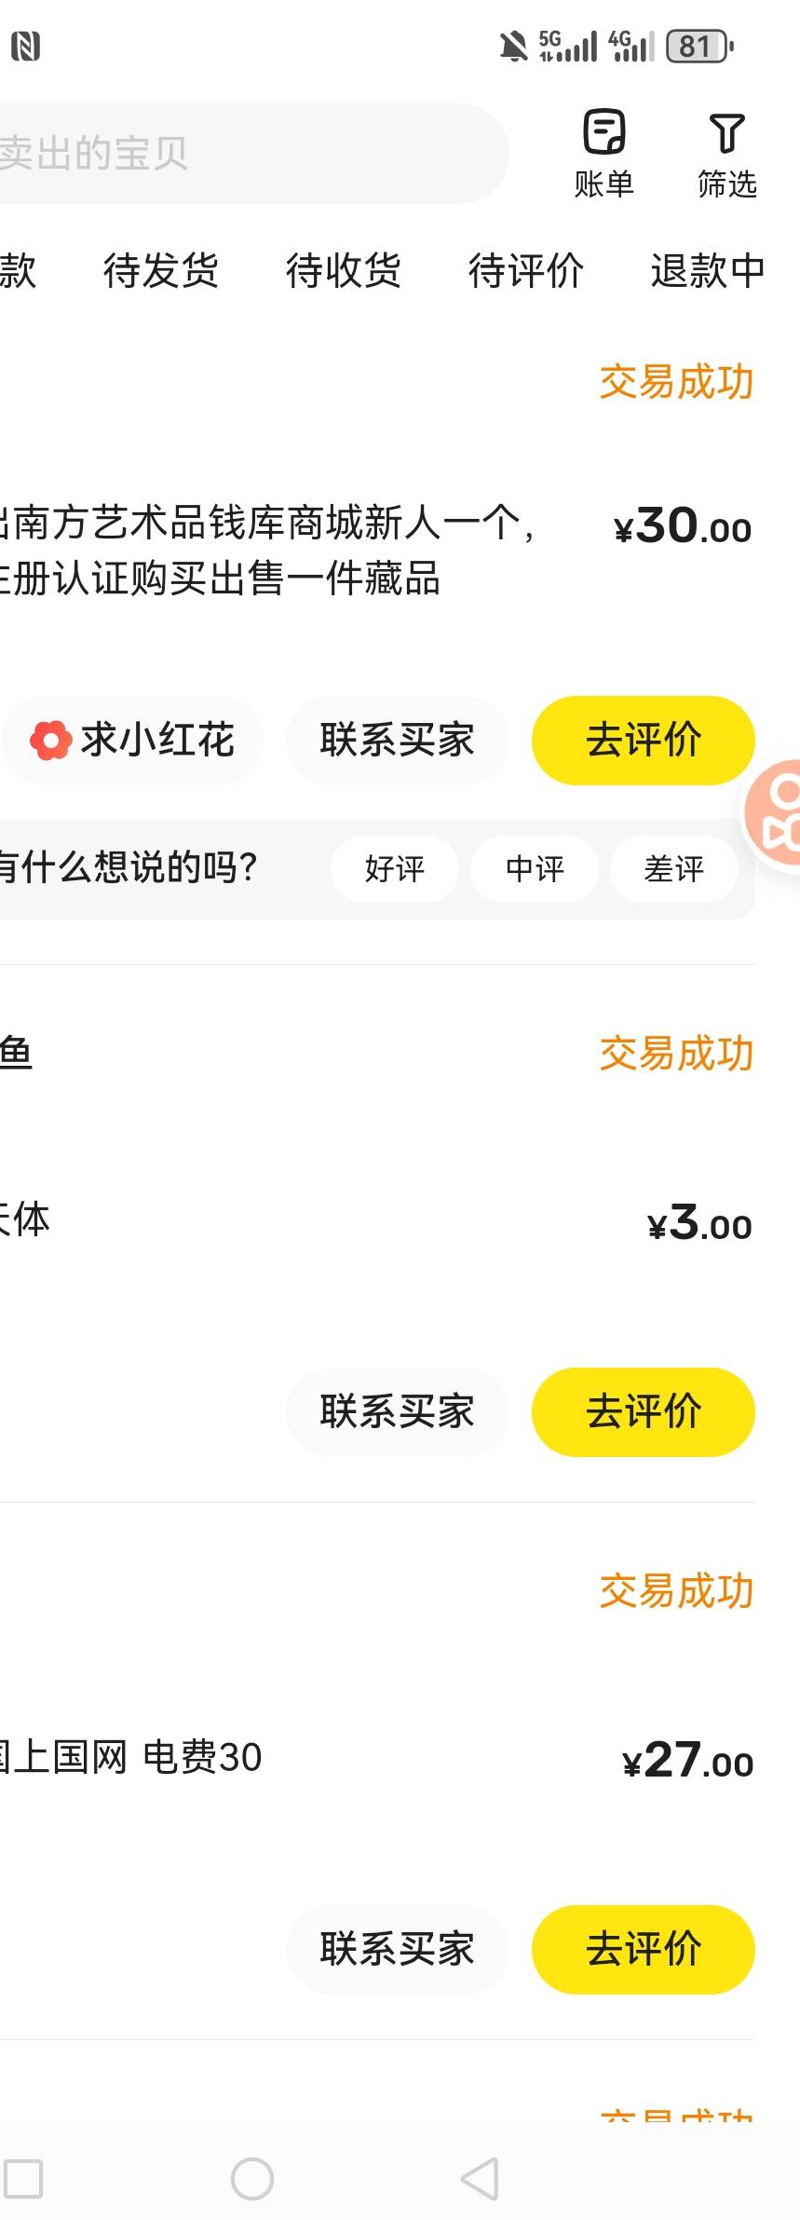Tap 去评价 for the ¥30.00 order
This screenshot has width=800, height=2220.
tap(643, 741)
